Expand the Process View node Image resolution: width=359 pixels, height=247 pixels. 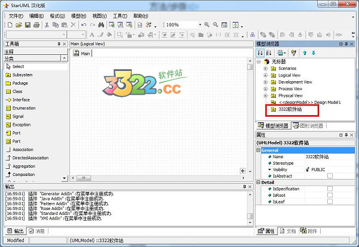pyautogui.click(x=265, y=89)
